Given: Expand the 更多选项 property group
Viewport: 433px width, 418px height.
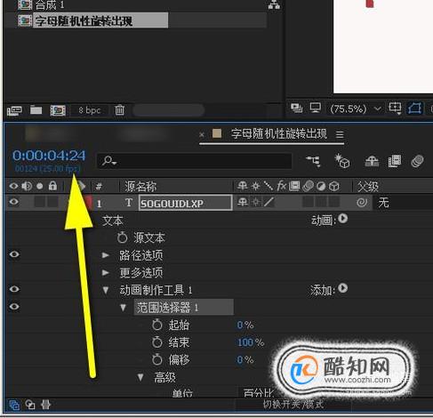Looking at the screenshot, I should [x=105, y=272].
